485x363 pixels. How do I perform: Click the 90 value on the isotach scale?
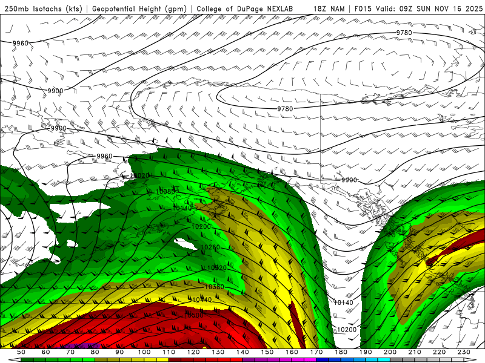point(119,352)
